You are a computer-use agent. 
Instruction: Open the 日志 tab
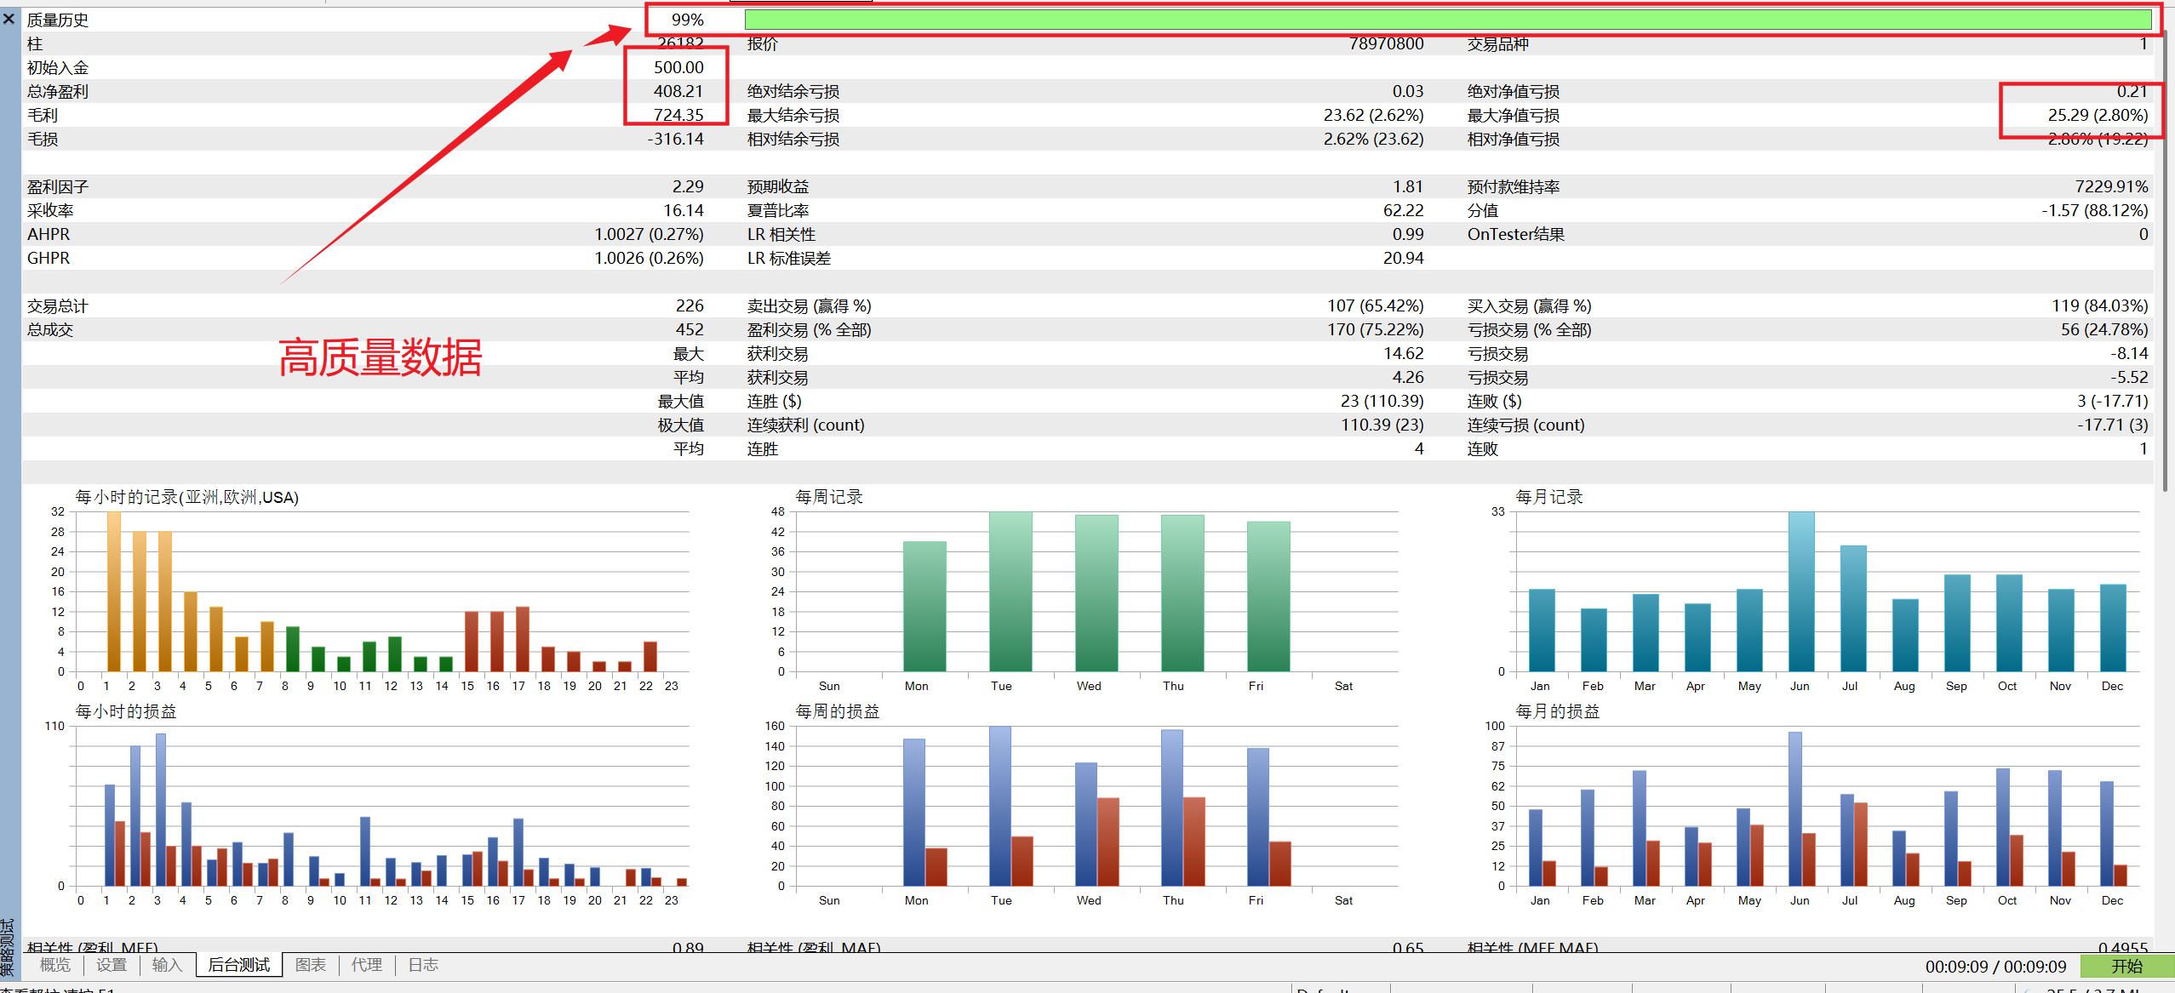(423, 965)
